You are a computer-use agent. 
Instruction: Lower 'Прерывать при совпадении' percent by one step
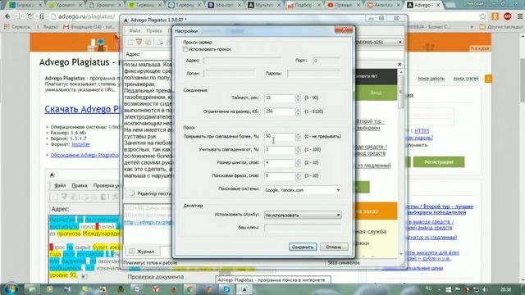[298, 138]
